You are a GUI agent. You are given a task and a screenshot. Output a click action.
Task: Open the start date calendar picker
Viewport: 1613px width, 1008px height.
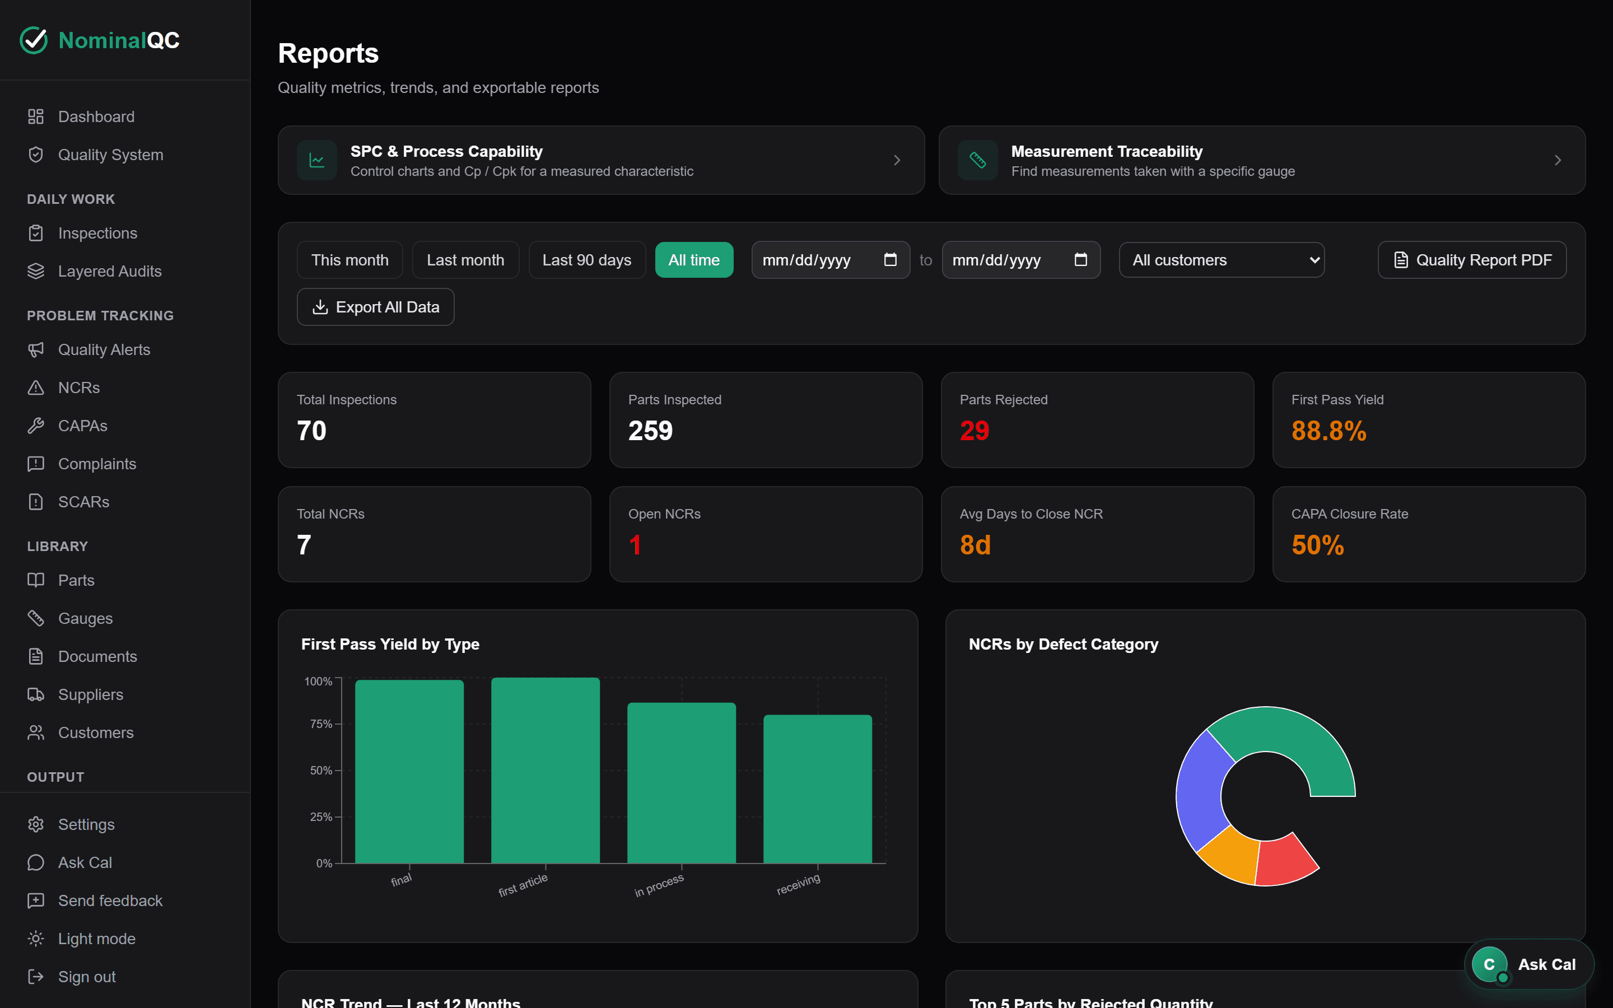[890, 259]
